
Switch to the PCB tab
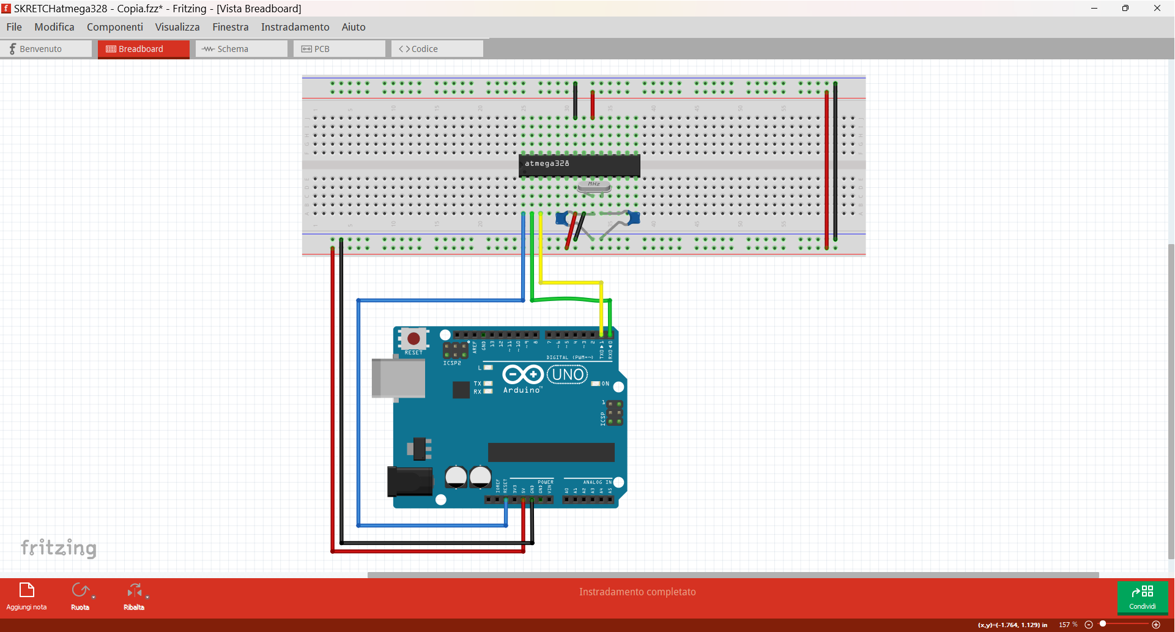[x=339, y=49]
